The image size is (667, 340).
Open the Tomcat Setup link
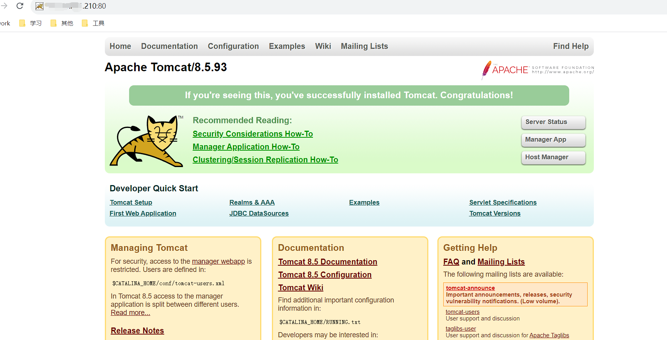point(131,202)
